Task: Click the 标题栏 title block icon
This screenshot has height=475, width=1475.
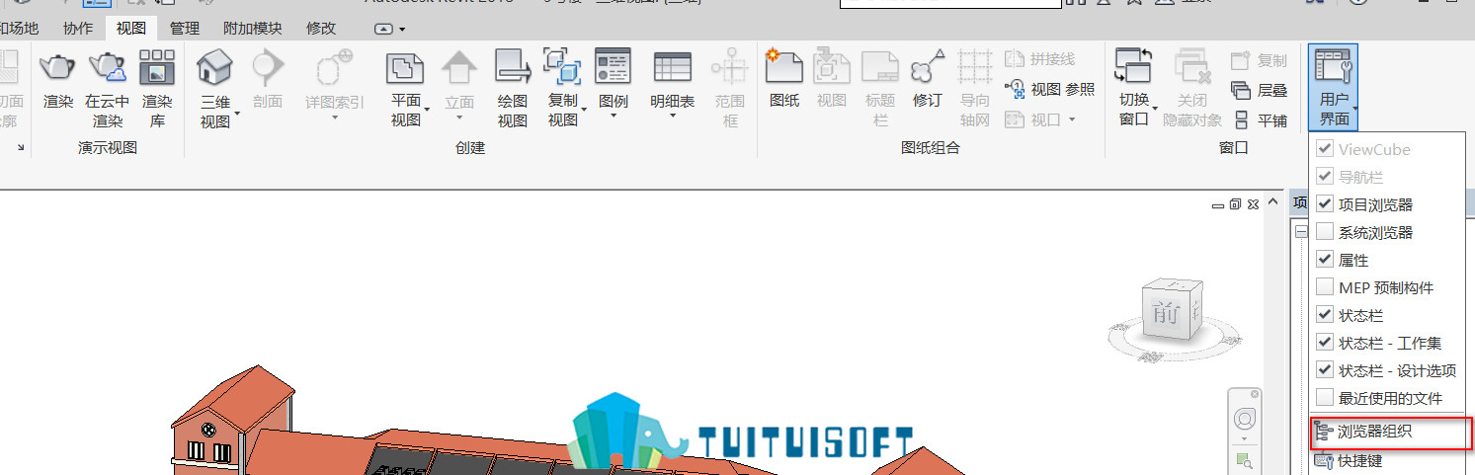Action: [879, 66]
